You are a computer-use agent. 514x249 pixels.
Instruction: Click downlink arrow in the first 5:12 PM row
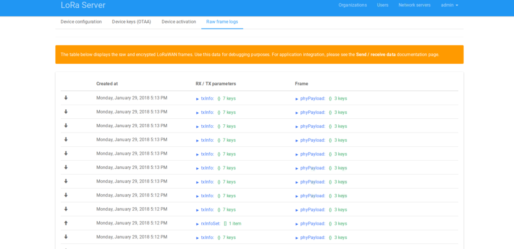(x=66, y=195)
